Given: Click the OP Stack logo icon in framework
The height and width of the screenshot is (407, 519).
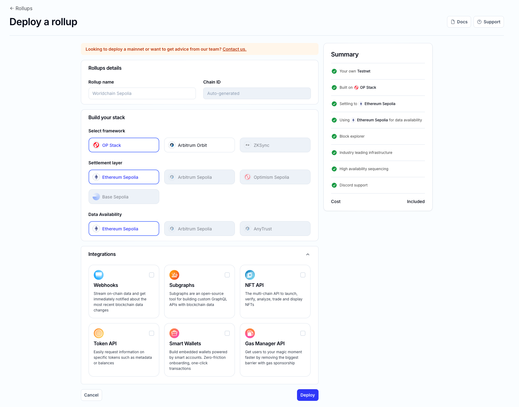Looking at the screenshot, I should tap(96, 145).
